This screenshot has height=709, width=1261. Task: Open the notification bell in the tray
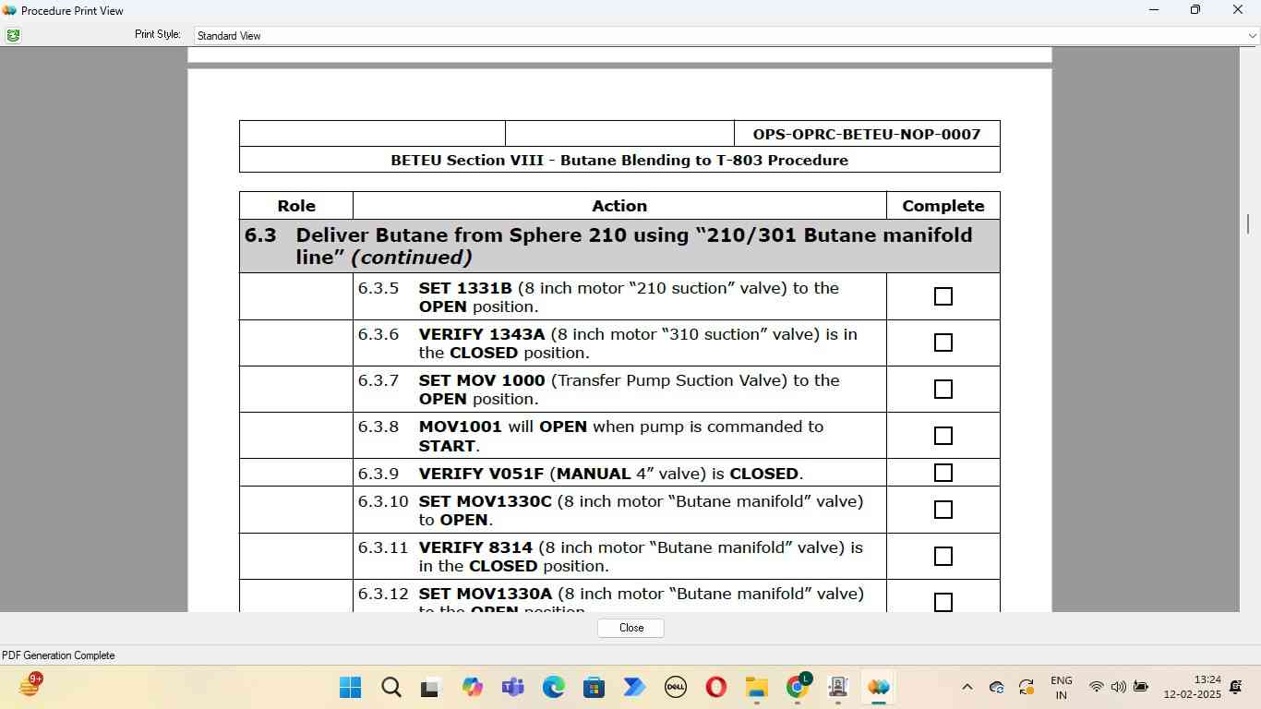click(x=1237, y=687)
